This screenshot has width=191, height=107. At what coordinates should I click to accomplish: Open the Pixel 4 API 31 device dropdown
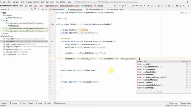pos(137,6)
